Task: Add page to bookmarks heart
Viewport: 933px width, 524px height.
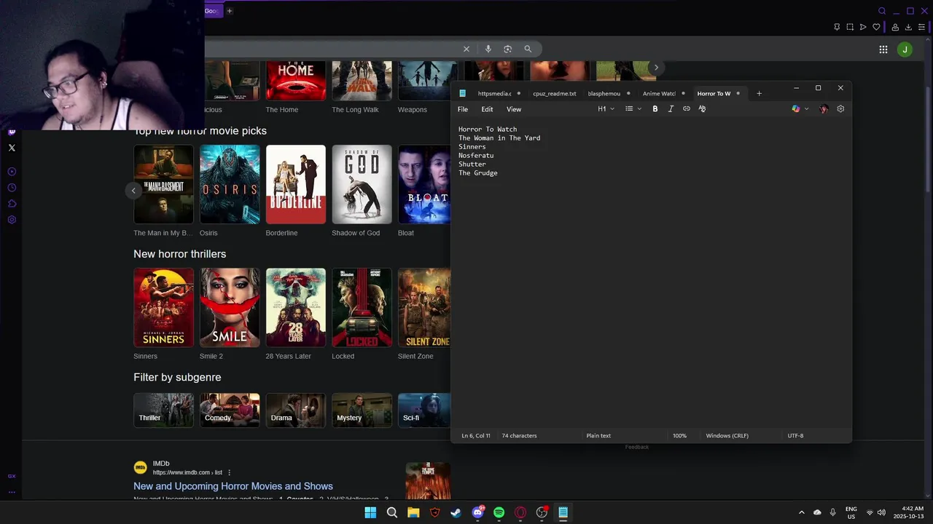Action: [x=876, y=27]
